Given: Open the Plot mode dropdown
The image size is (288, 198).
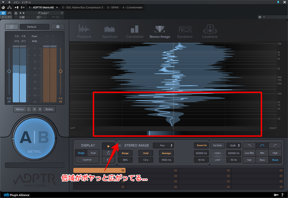Looking at the screenshot, I should 163,146.
